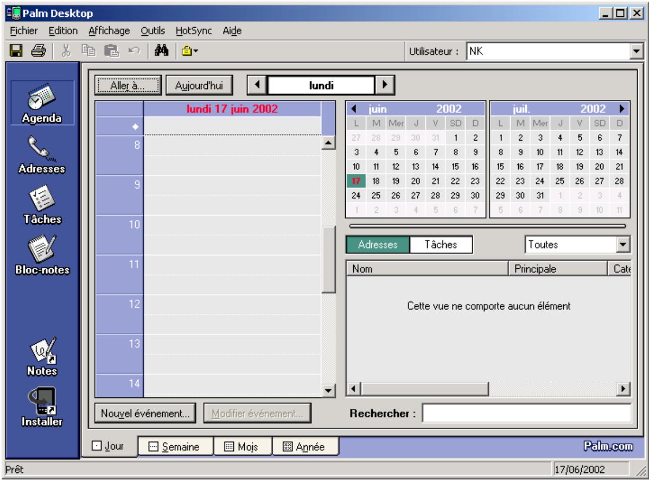649x480 pixels.
Task: Click the padlock privacy toolbar icon
Action: (x=189, y=51)
